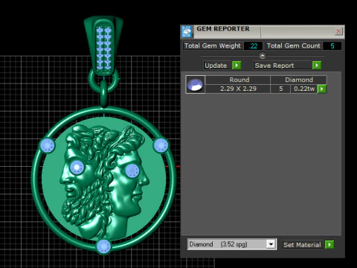Click the Update button
Viewport: 357px width, 268px height.
coord(217,66)
